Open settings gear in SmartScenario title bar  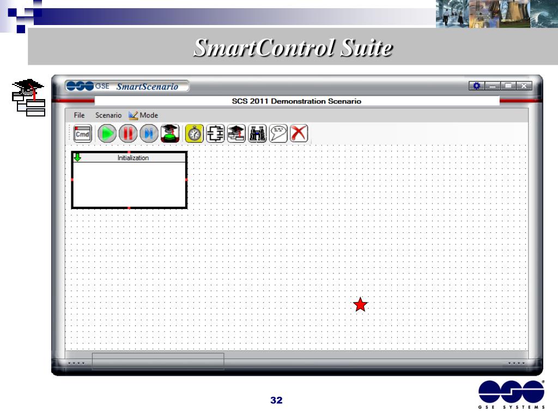(476, 85)
